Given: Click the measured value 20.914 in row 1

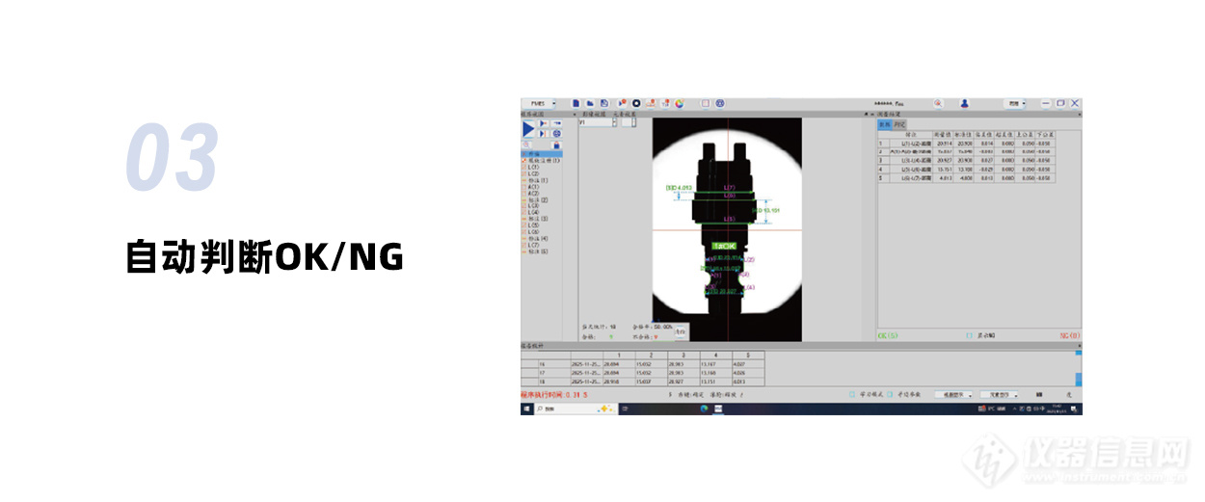Looking at the screenshot, I should (x=943, y=143).
